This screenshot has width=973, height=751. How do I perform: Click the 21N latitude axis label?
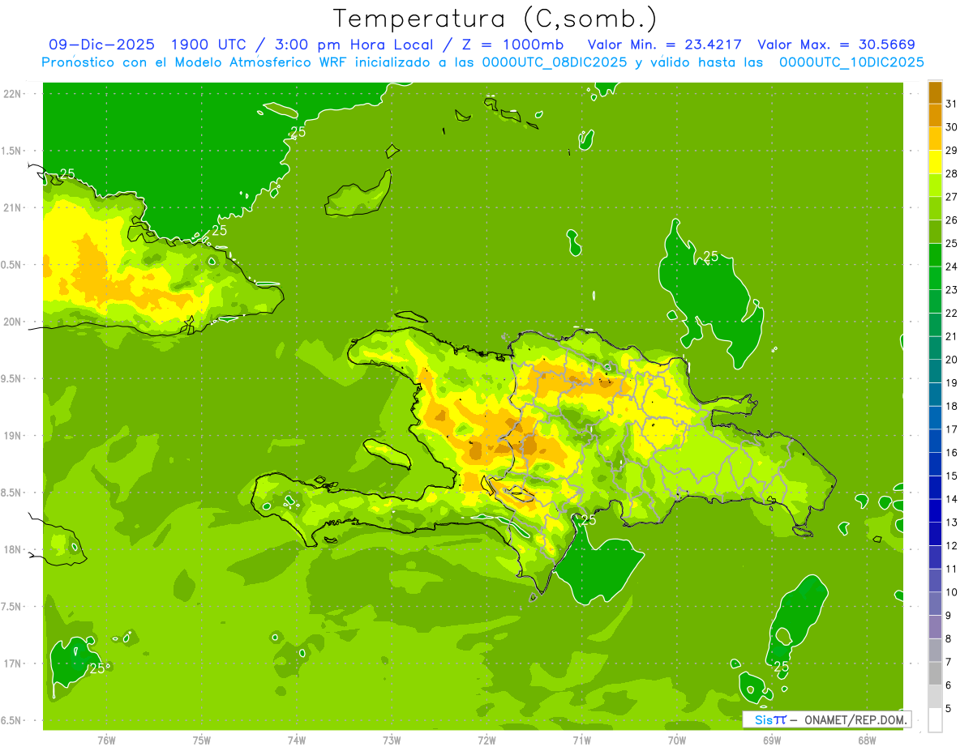[x=14, y=207]
